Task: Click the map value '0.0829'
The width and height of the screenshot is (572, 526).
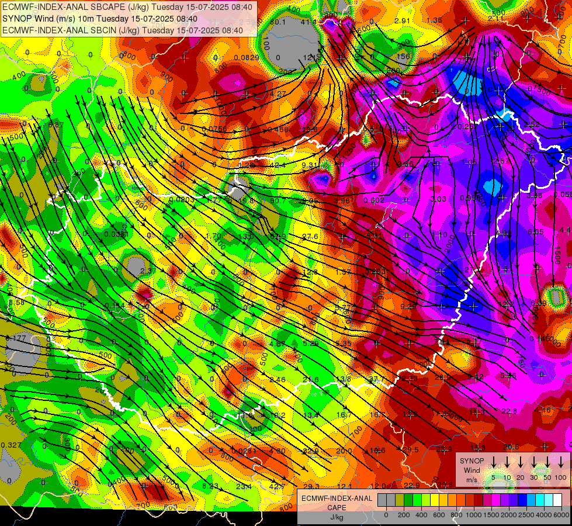Action: (247, 58)
